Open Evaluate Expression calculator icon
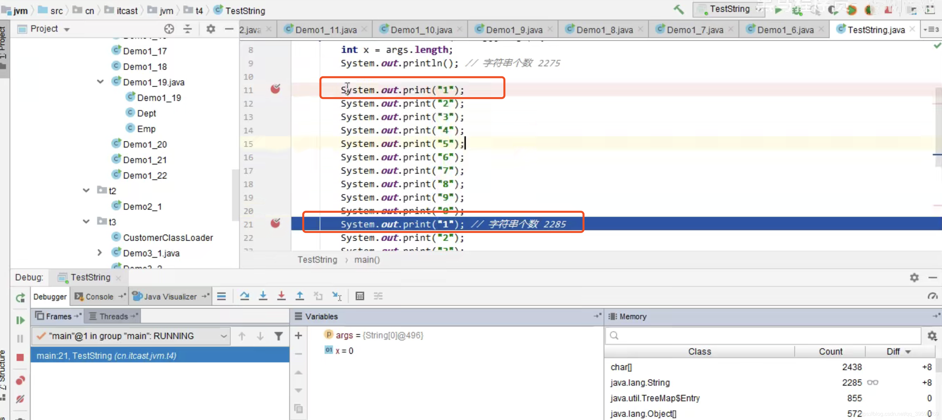 pyautogui.click(x=360, y=296)
